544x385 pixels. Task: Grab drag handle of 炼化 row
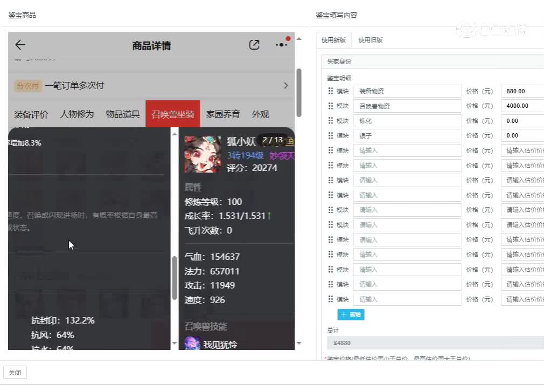coord(330,121)
